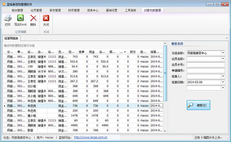
Task: Sort by the 积分 column header
Action: [x=134, y=52]
